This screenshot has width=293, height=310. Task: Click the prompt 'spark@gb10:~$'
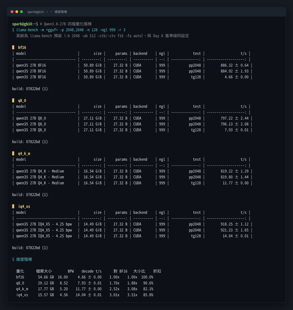coord(25,24)
